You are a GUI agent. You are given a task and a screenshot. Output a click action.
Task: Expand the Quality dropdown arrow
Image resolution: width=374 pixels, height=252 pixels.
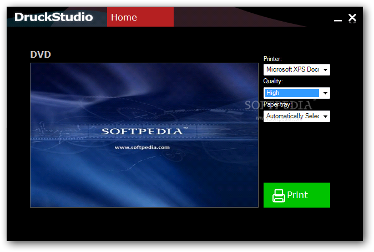[325, 93]
